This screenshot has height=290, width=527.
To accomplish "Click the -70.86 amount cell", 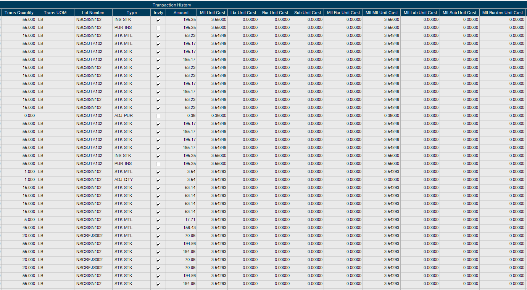I will point(181,268).
